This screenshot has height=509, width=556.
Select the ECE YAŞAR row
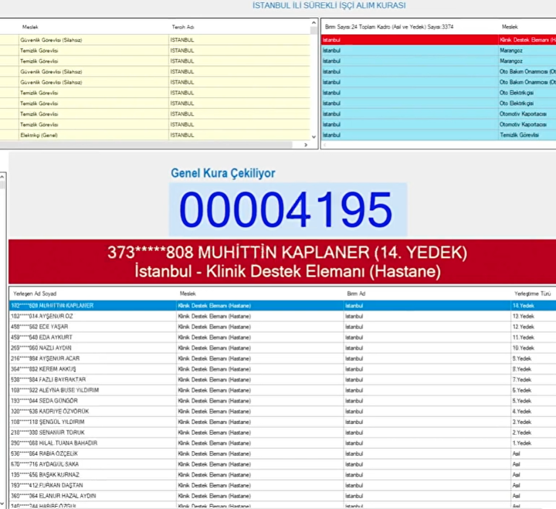coord(283,327)
